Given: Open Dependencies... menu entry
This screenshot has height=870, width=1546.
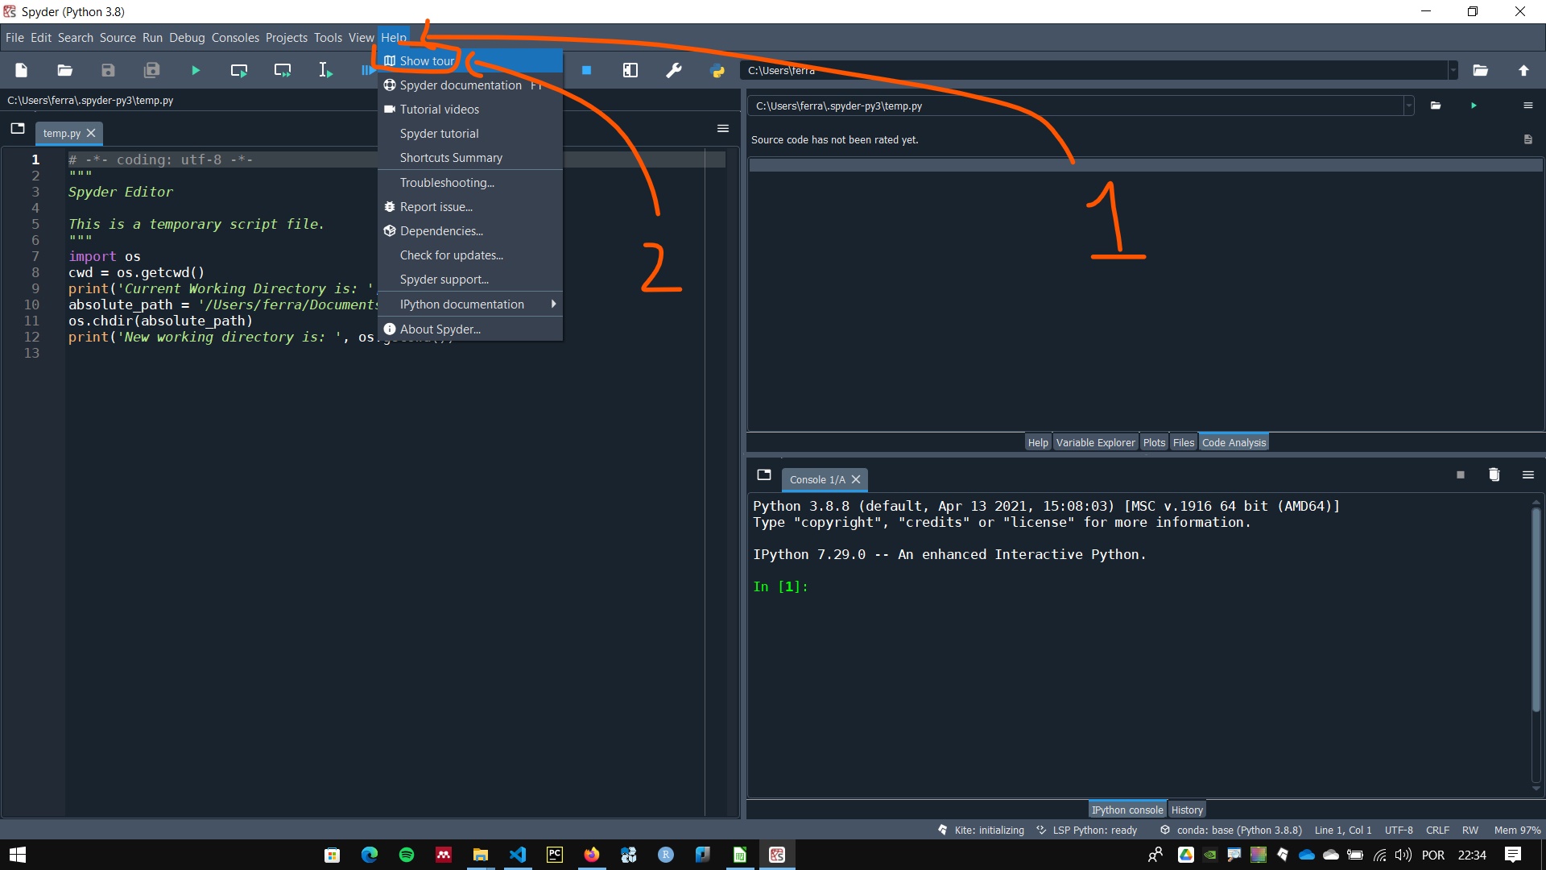Looking at the screenshot, I should coord(470,231).
